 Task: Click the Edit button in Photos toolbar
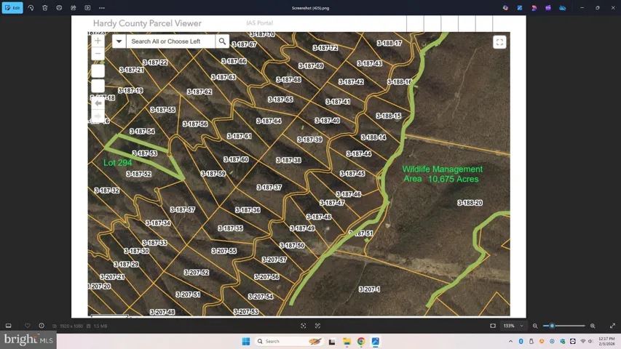[x=12, y=8]
